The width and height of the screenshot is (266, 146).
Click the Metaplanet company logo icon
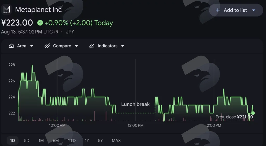click(6, 10)
